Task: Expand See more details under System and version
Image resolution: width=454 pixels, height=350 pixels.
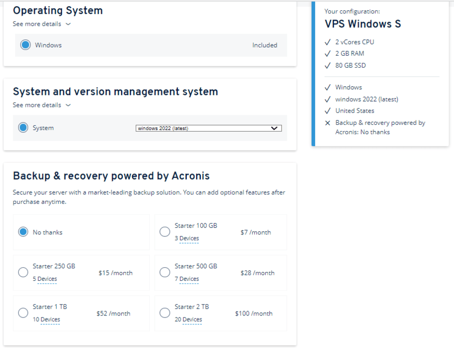Action: (x=42, y=105)
